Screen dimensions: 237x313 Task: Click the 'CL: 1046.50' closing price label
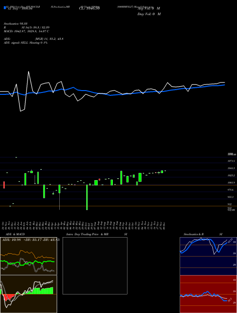(89, 9)
